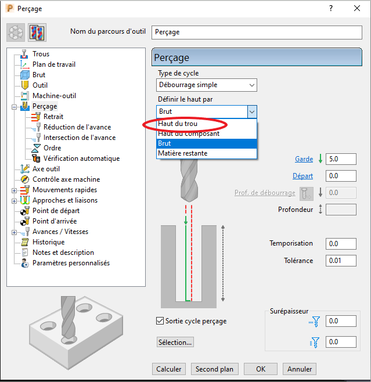
Task: Click the Axe outil icon
Action: 24,169
